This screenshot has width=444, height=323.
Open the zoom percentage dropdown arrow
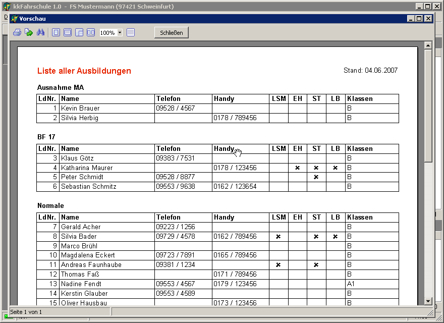[120, 33]
